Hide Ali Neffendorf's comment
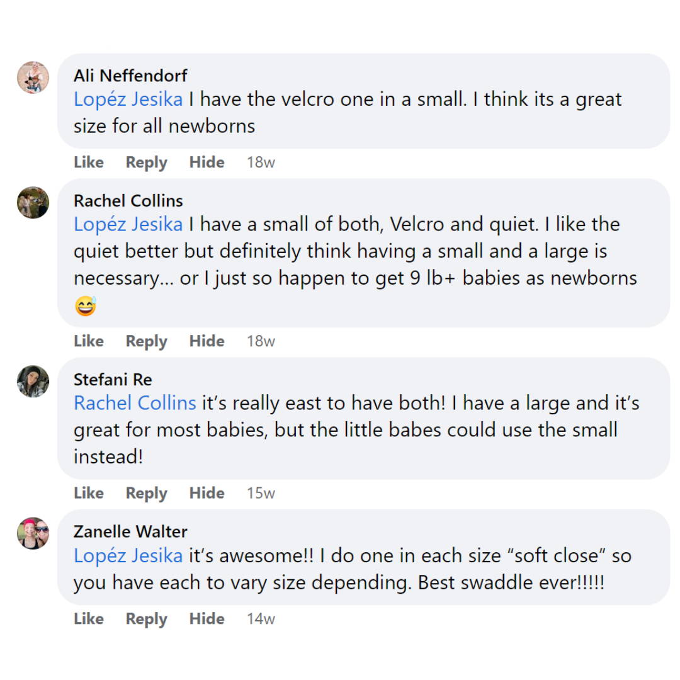This screenshot has height=680, width=680. [207, 162]
